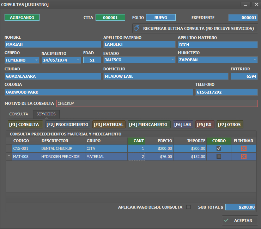Expand the MUNICIPIO dropdown showing ZAPOPAN
Screen dimensions: 261x229
point(255,60)
